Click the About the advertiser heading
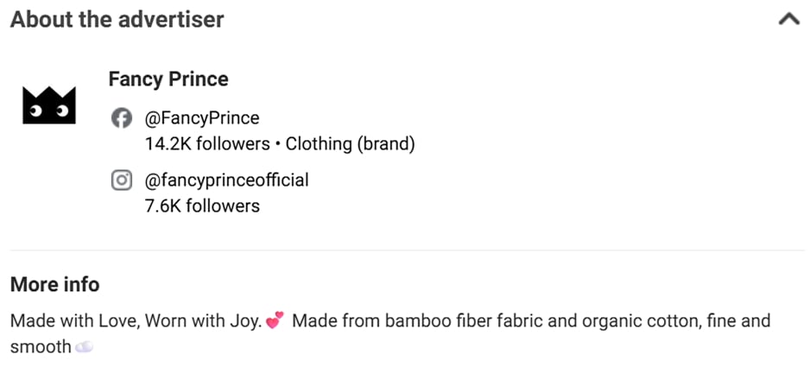Screen dimensions: 810x367 (117, 19)
